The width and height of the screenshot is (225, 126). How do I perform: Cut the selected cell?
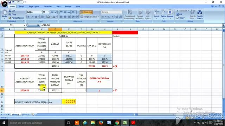pos(12,11)
